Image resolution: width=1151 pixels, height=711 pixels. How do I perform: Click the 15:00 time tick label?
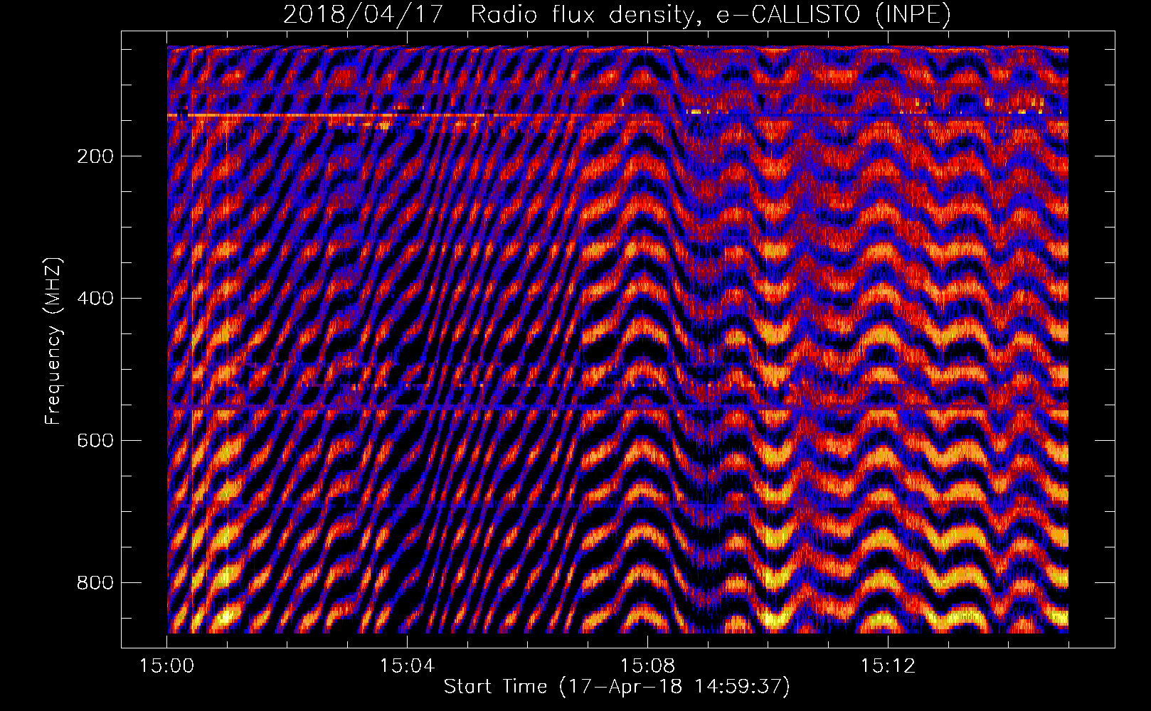tap(166, 666)
